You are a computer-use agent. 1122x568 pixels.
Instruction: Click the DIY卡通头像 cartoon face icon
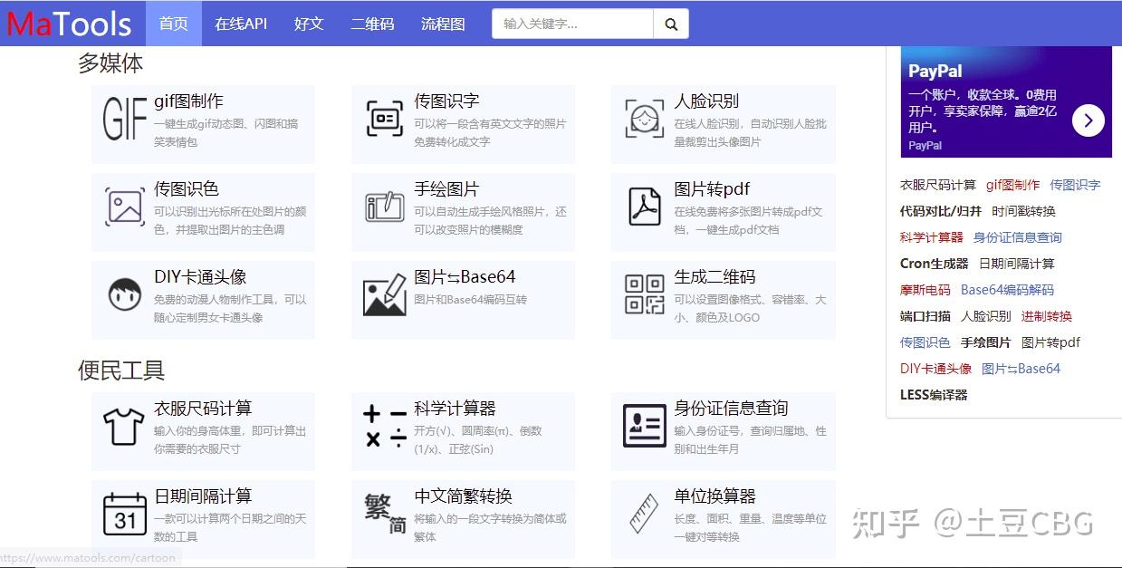pyautogui.click(x=125, y=294)
